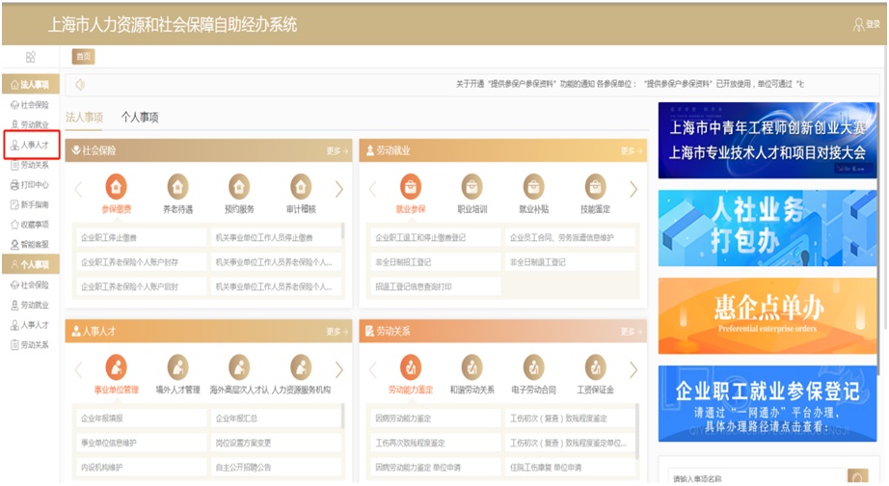Expand 更多 in the 劳动就业 panel

631,150
